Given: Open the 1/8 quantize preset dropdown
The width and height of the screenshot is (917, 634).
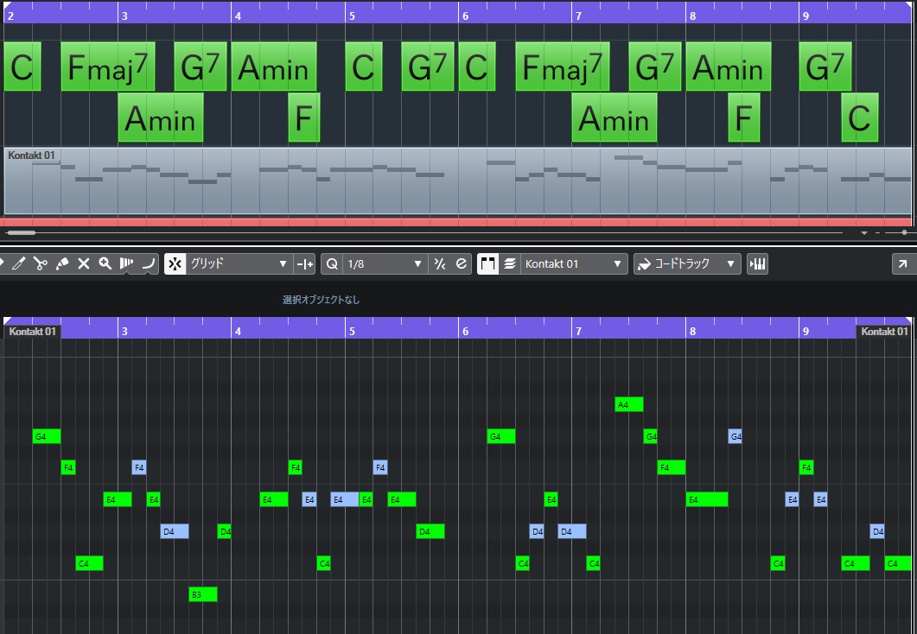Looking at the screenshot, I should click(x=385, y=264).
